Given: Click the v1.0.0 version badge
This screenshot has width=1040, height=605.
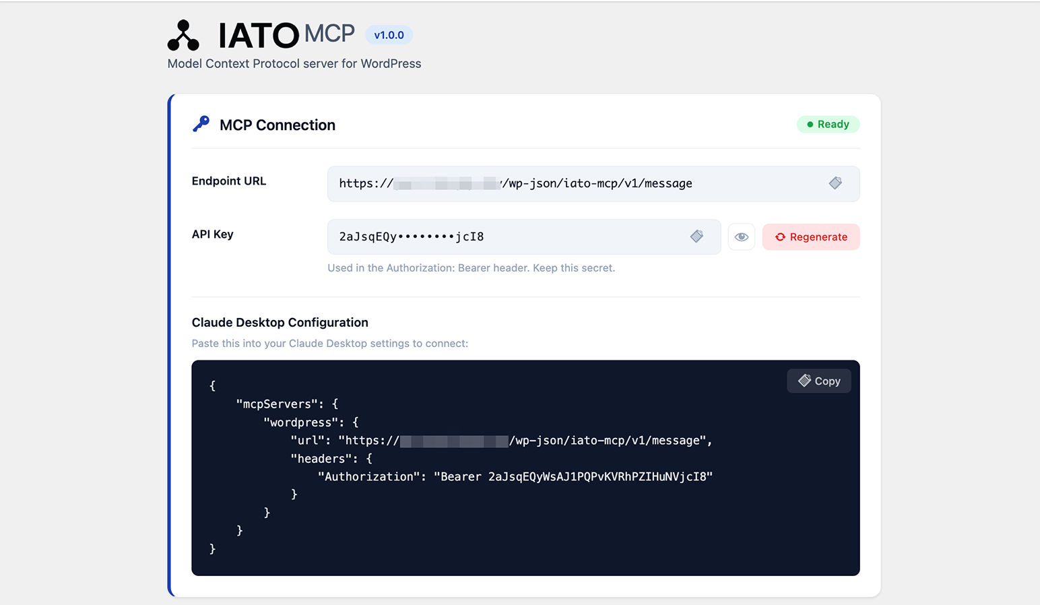Looking at the screenshot, I should coord(389,35).
